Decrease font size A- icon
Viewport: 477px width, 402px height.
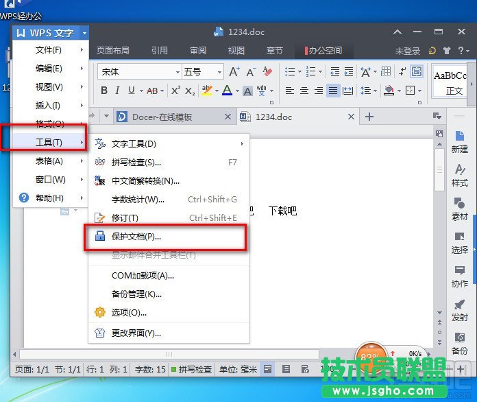point(251,72)
